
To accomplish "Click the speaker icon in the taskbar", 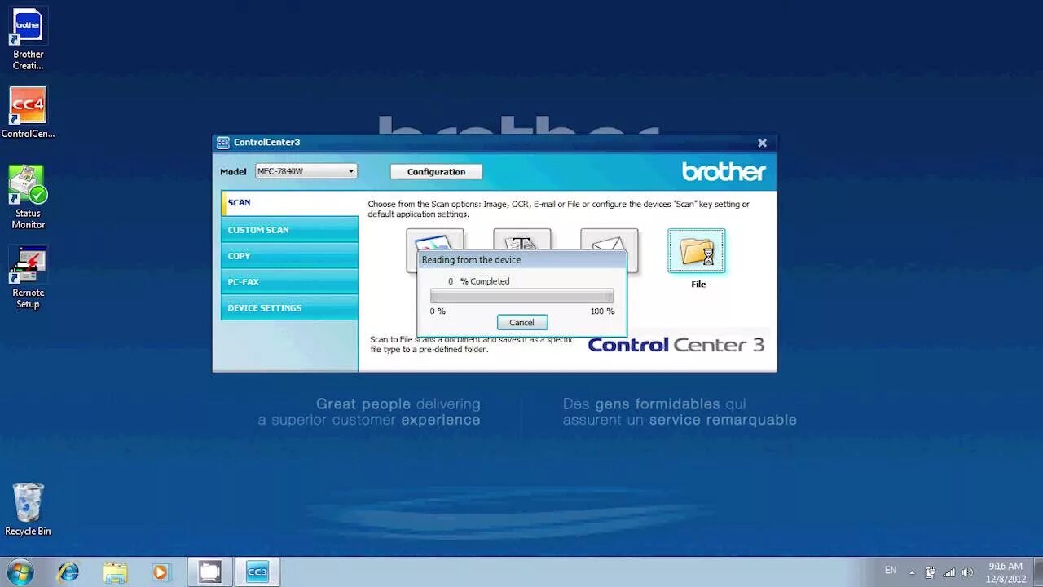I will click(x=968, y=571).
